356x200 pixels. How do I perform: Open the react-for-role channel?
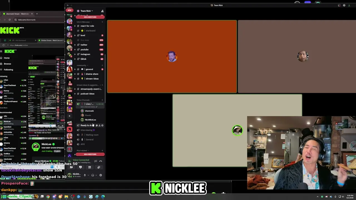[x=90, y=26]
